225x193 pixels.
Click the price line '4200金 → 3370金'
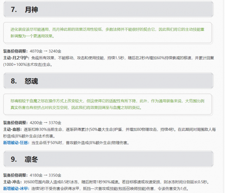pos(45,123)
